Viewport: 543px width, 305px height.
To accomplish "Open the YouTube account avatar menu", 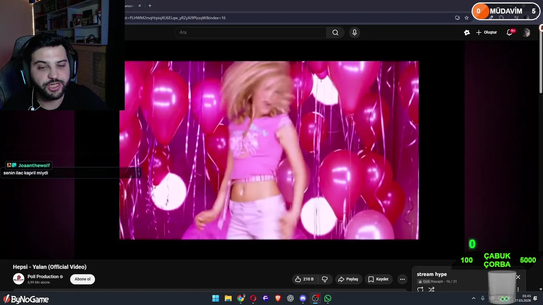I will (526, 33).
